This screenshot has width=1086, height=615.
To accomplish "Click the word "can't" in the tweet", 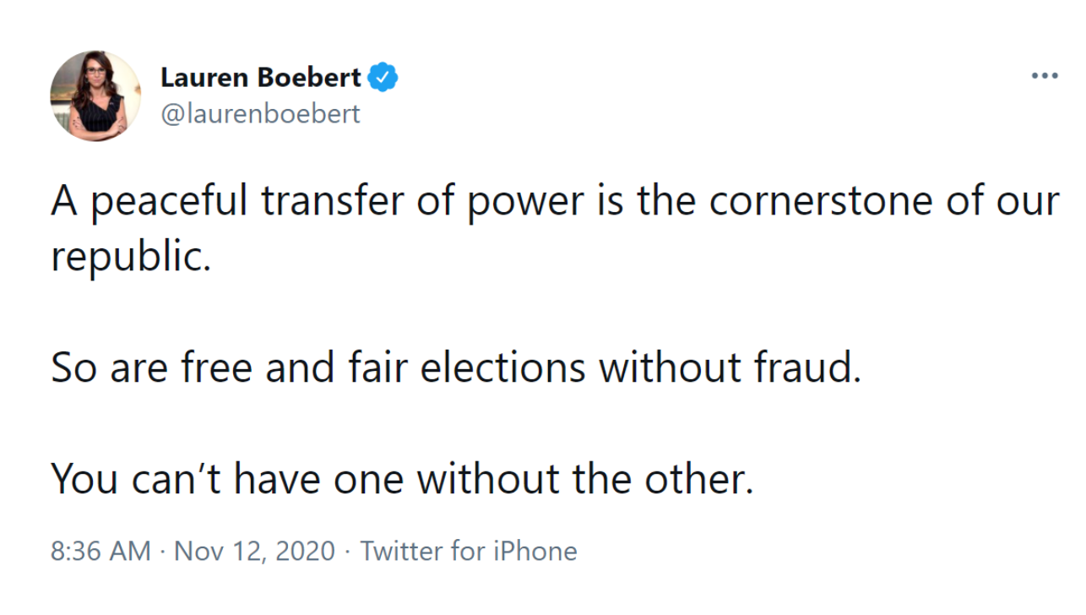I will pyautogui.click(x=176, y=479).
